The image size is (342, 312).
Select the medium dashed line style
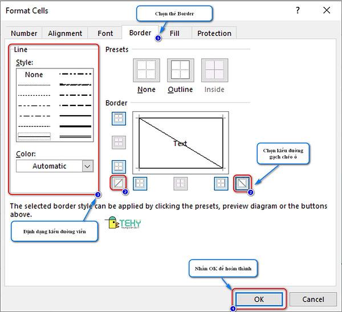tap(75, 106)
